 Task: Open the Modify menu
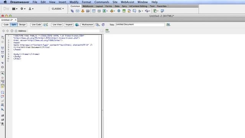pyautogui.click(x=74, y=2)
